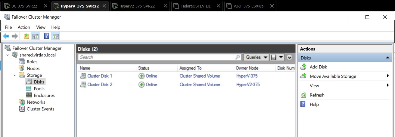Switch to the DC-375-SVR22 tab
The width and height of the screenshot is (395, 137).
(26, 6)
